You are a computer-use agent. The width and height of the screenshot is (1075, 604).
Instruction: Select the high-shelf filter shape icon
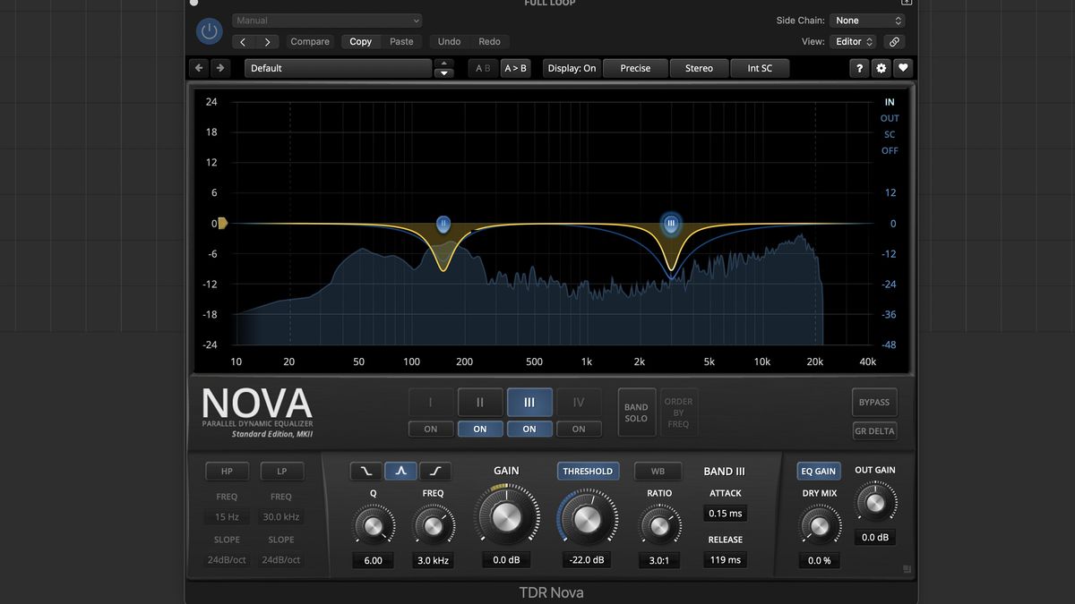click(x=433, y=471)
